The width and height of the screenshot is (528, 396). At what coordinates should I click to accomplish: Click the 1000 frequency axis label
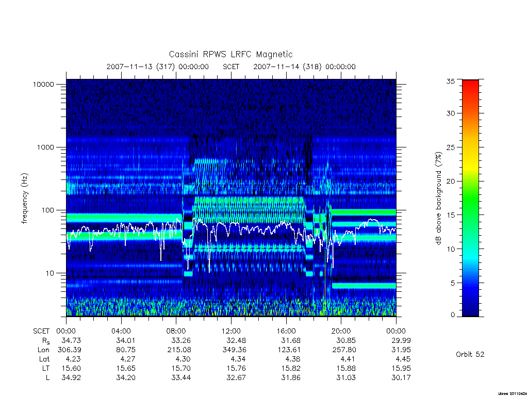45,147
